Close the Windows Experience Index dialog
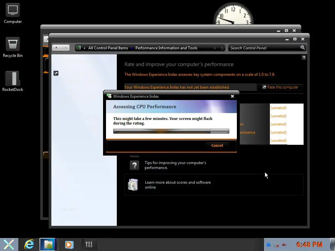The width and height of the screenshot is (335, 251). click(233, 96)
